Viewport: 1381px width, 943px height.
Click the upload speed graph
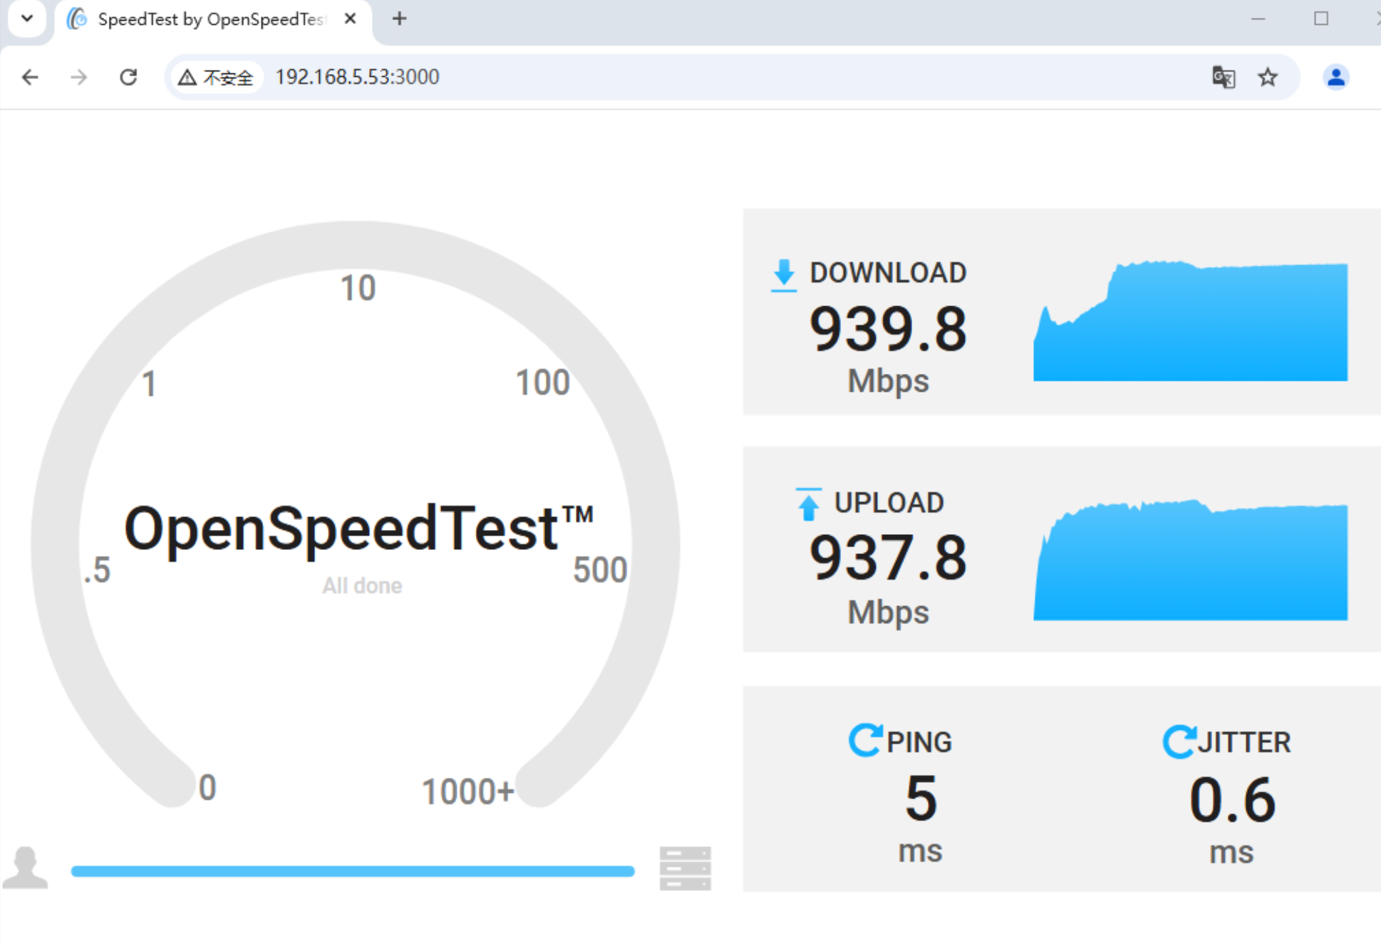(x=1190, y=560)
